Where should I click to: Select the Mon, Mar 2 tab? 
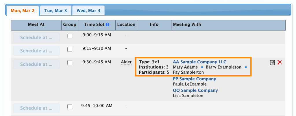[23, 11]
